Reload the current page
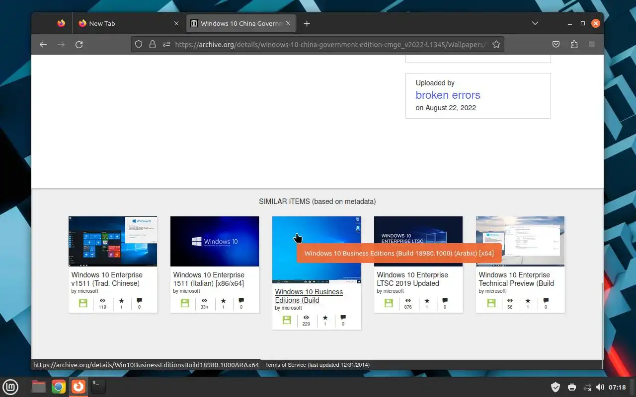The image size is (636, 397). pyautogui.click(x=79, y=44)
